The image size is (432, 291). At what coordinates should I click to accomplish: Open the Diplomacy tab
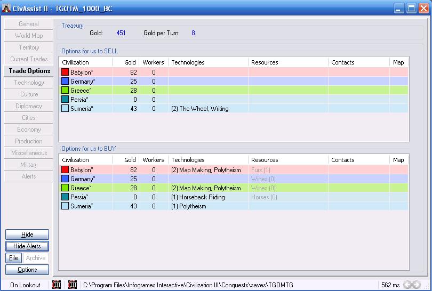tap(29, 106)
